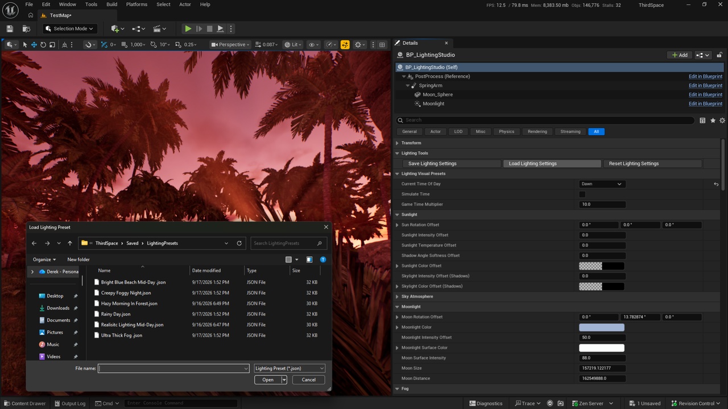Click the lock icon in Details panel

click(x=719, y=55)
